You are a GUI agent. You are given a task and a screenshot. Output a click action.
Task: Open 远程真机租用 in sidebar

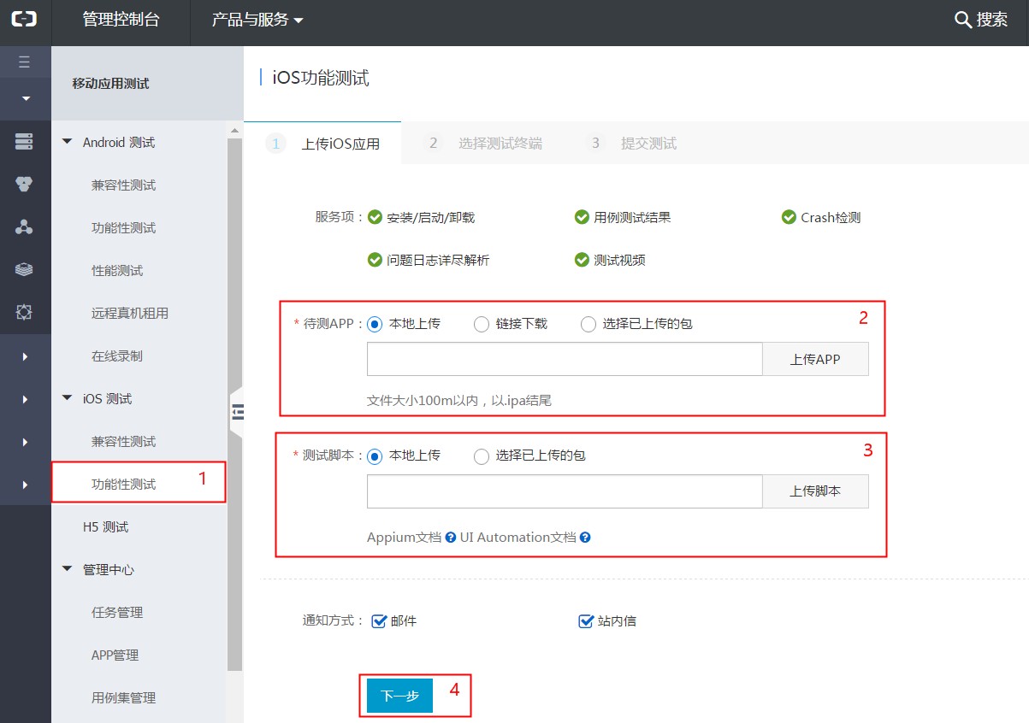[x=130, y=314]
